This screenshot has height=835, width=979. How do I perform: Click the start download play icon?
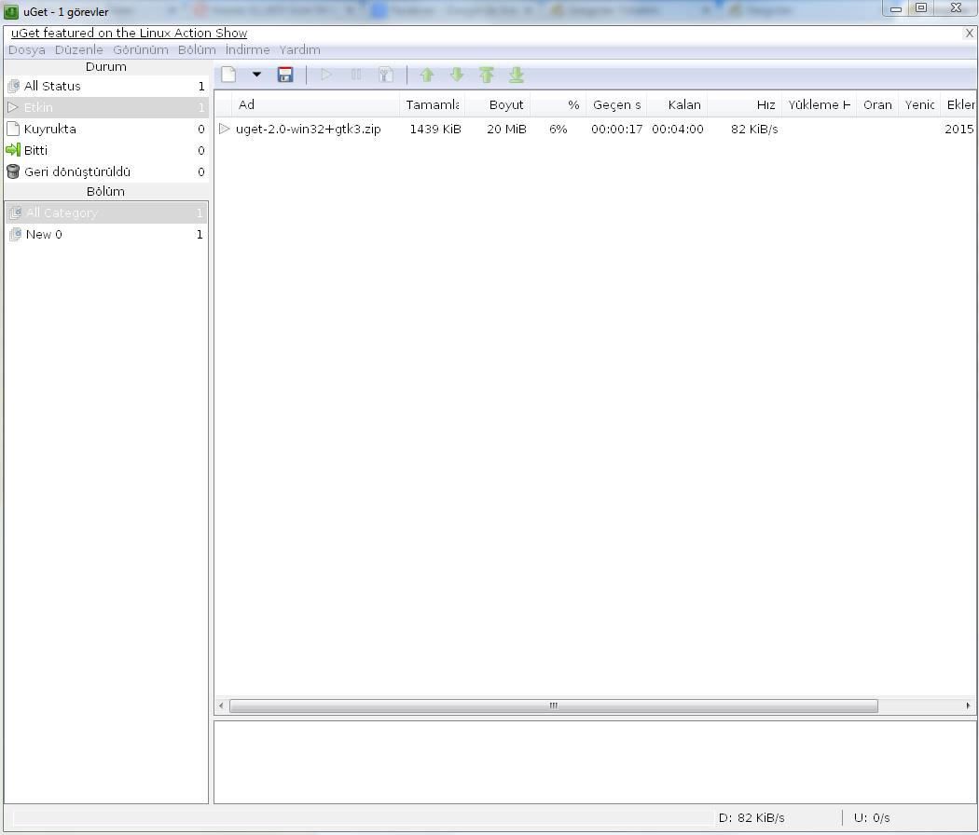[326, 75]
